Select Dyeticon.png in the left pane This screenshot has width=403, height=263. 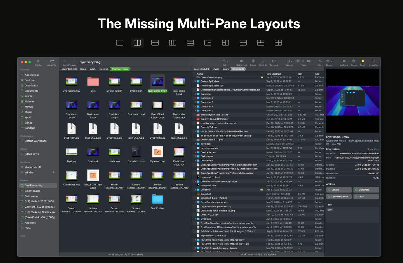pyautogui.click(x=158, y=154)
